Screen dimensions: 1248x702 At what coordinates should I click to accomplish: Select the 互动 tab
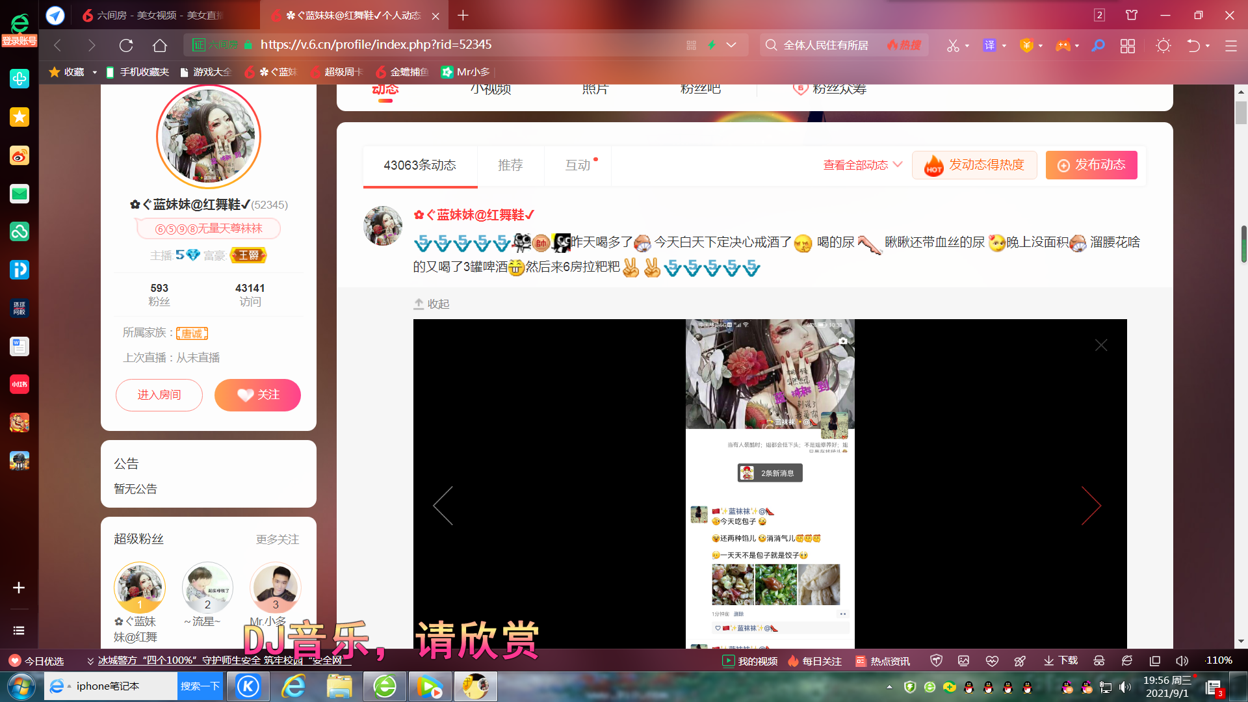(578, 165)
